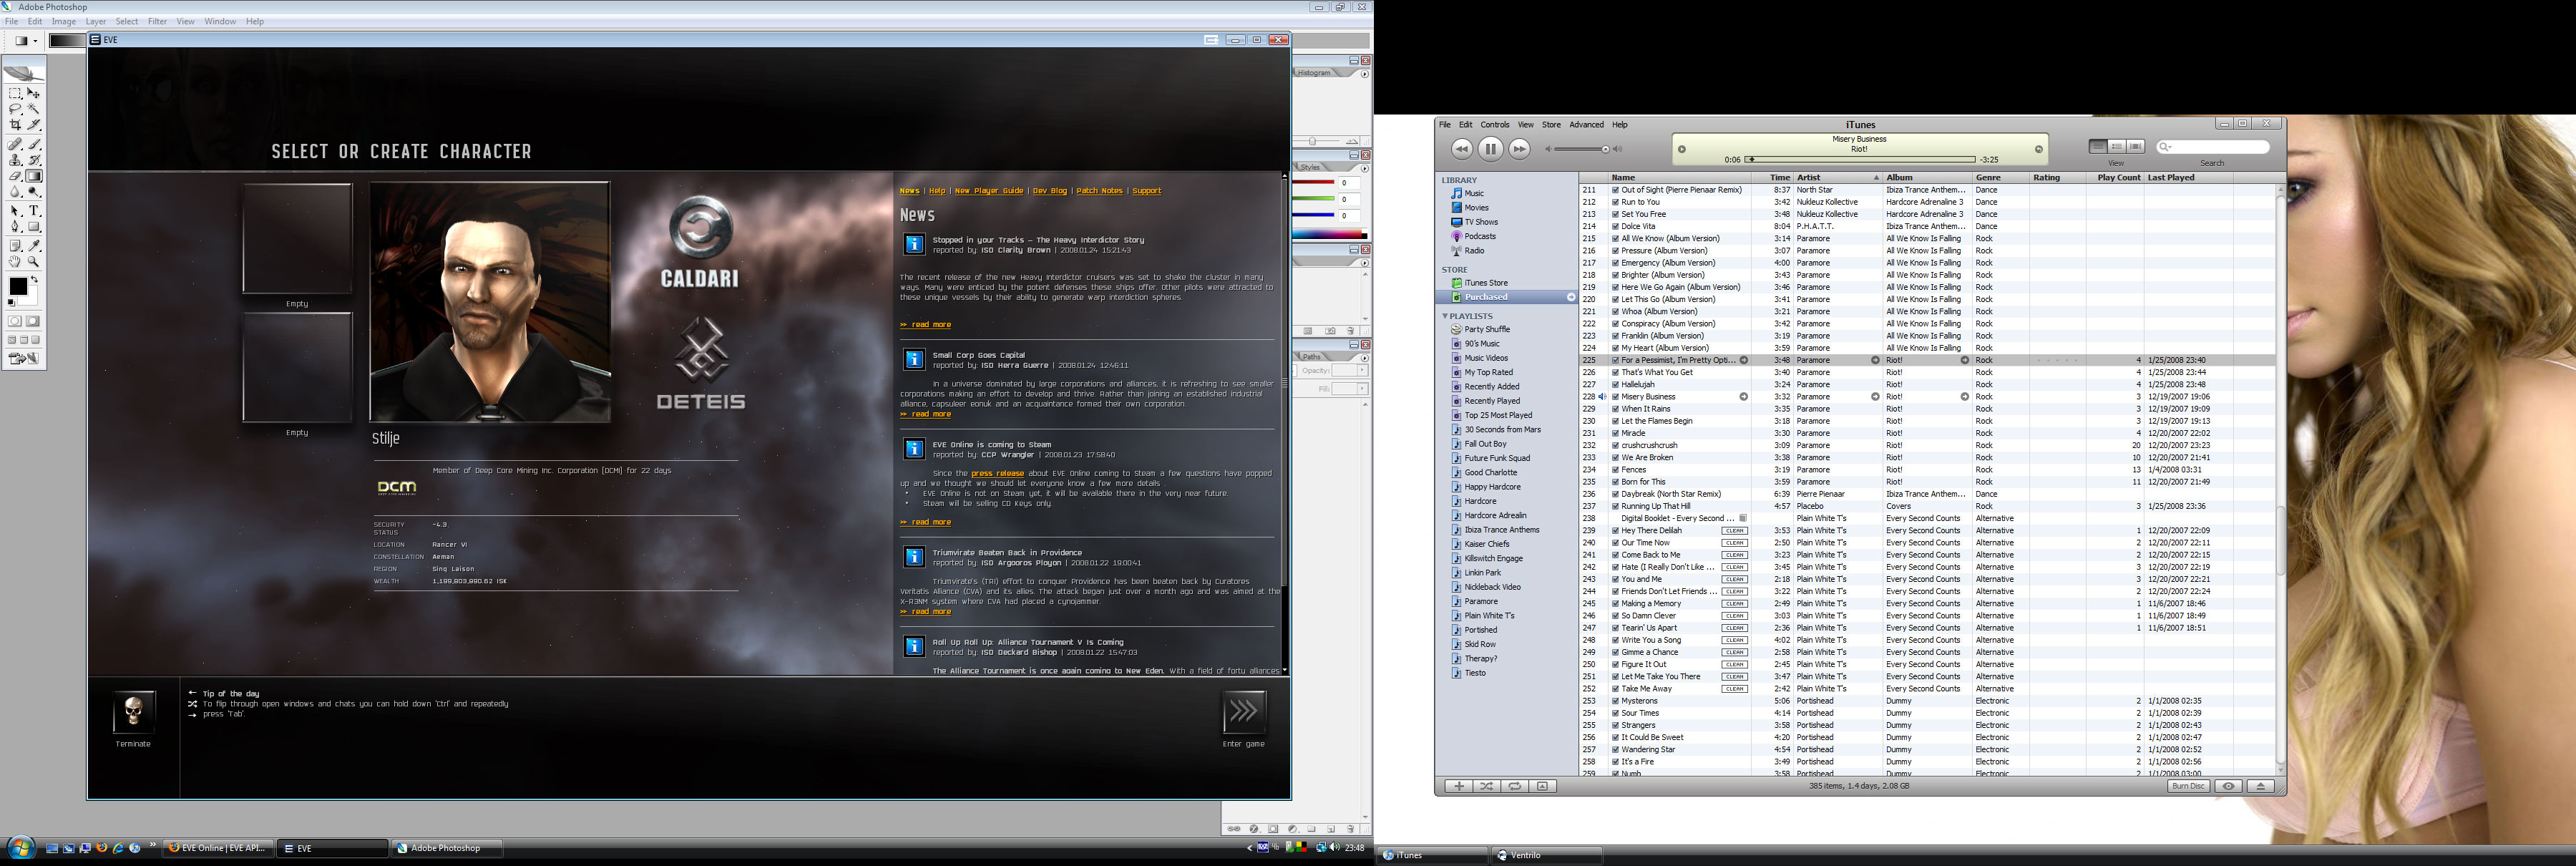Viewport: 2576px width, 866px height.
Task: Open the Filter menu in Photoshop
Action: [x=157, y=21]
